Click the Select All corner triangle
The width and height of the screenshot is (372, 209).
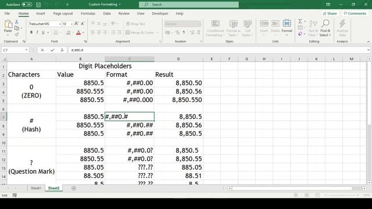click(4, 59)
